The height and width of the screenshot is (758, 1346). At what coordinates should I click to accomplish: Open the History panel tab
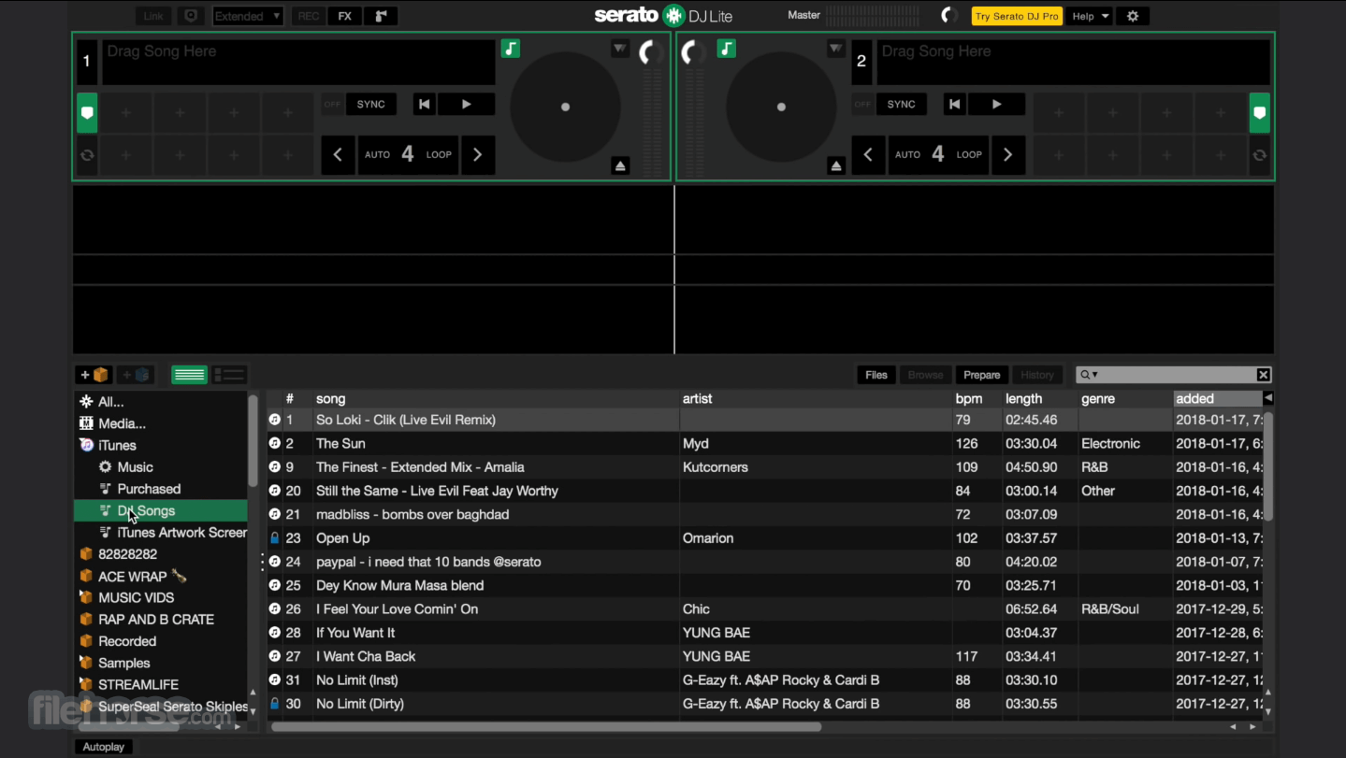click(1037, 375)
